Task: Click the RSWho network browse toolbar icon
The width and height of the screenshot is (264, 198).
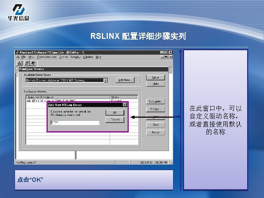Action: coord(19,63)
